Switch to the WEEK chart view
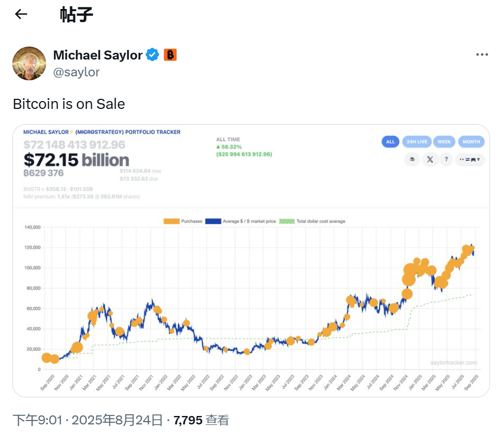 coord(444,141)
